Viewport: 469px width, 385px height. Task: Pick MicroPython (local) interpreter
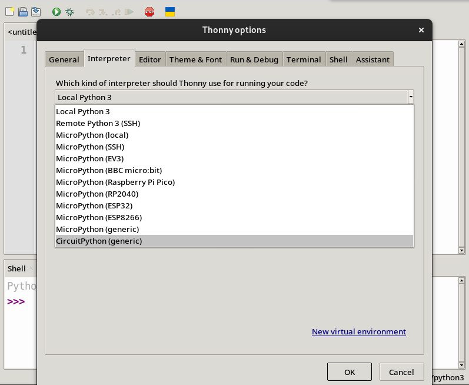234,135
